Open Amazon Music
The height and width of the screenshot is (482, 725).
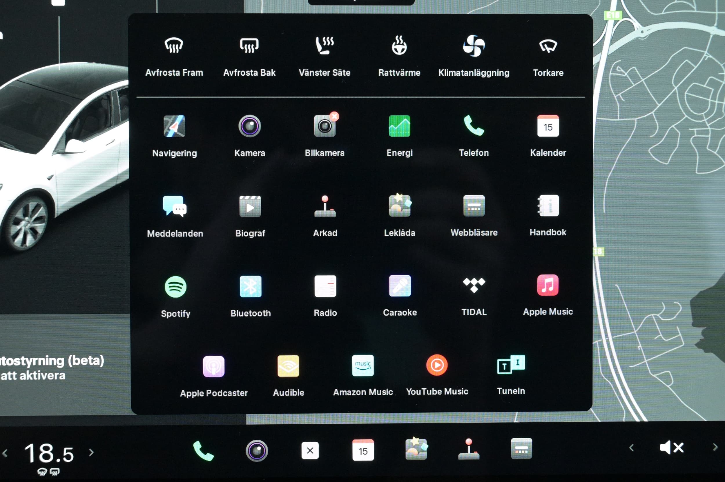(x=363, y=376)
